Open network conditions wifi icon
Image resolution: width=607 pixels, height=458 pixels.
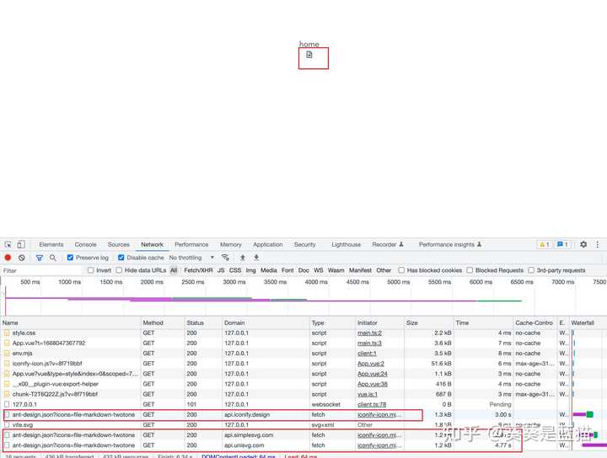click(225, 258)
